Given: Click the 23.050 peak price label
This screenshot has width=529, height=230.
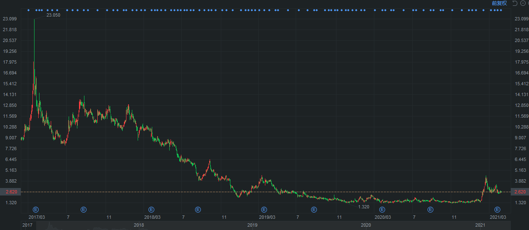Looking at the screenshot, I should point(53,15).
